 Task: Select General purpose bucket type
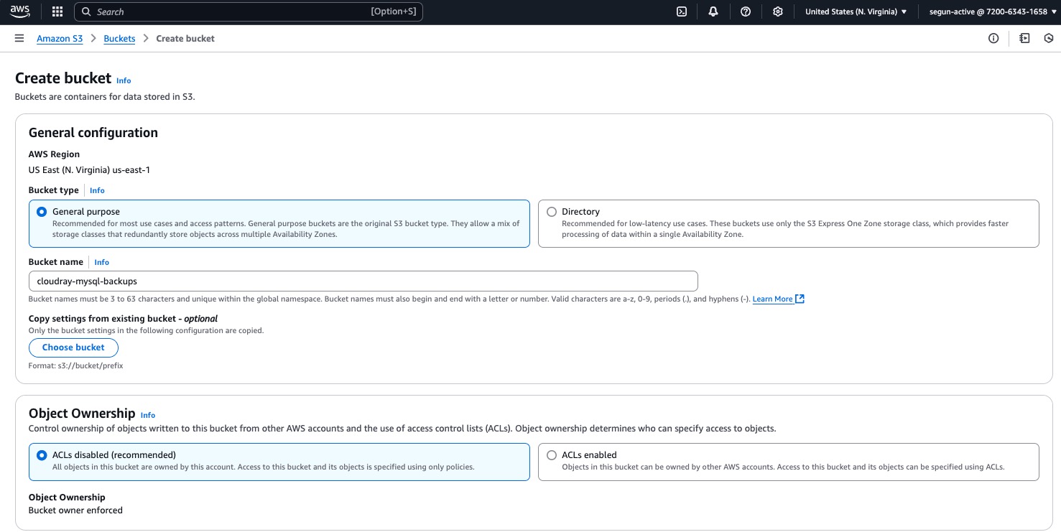[x=42, y=212]
